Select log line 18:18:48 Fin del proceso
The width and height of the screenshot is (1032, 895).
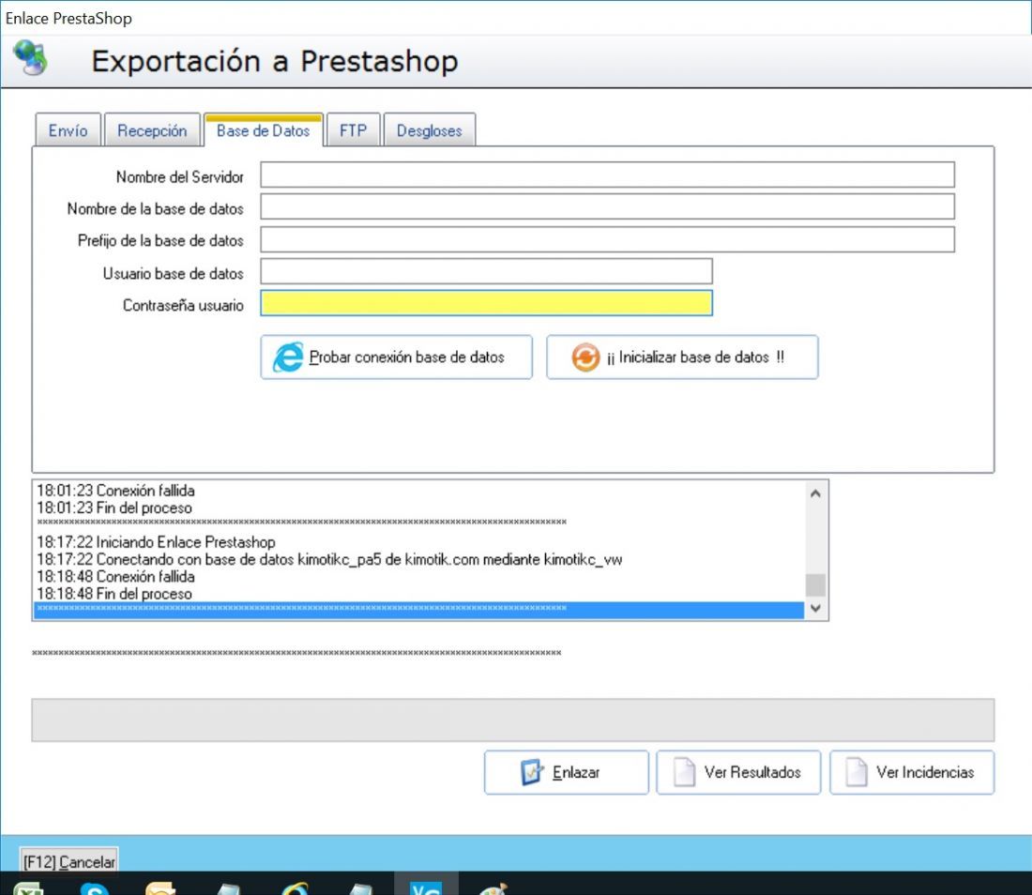(x=114, y=593)
